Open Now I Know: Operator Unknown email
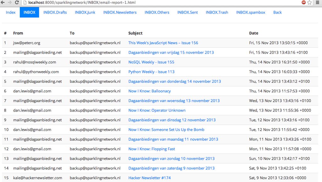This screenshot has width=322, height=182. tap(157, 110)
